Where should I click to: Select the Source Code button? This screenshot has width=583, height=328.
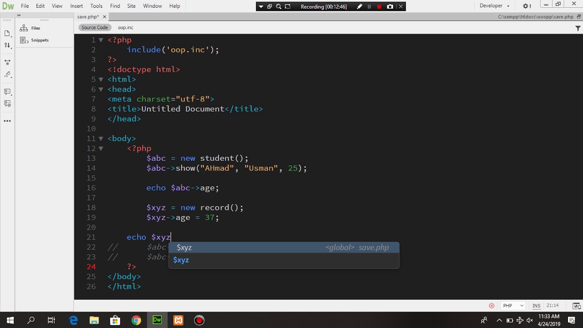click(95, 28)
